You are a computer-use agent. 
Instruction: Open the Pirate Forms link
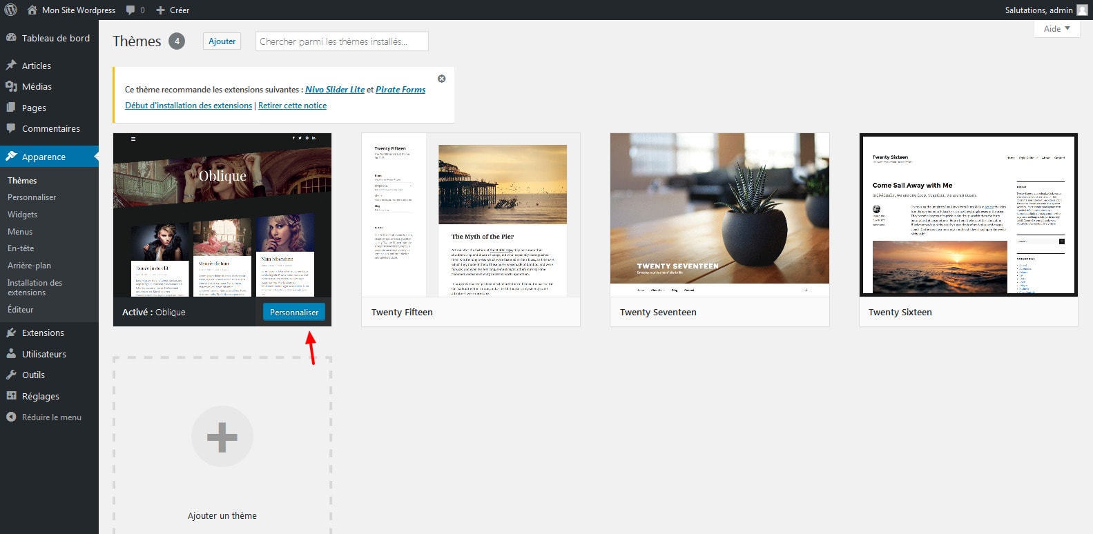[400, 90]
